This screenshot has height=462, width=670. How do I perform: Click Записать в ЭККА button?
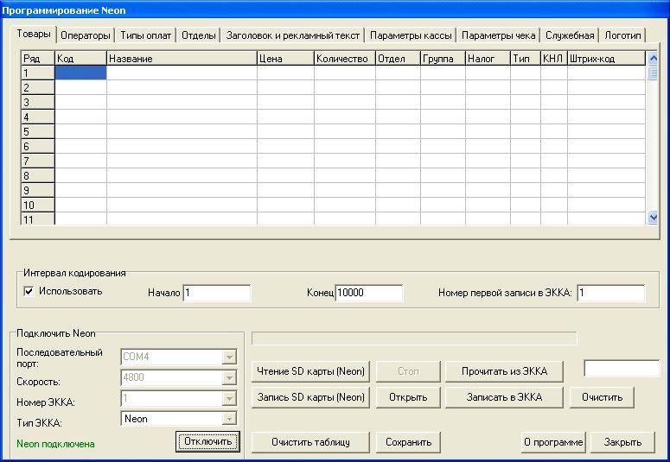click(x=504, y=397)
